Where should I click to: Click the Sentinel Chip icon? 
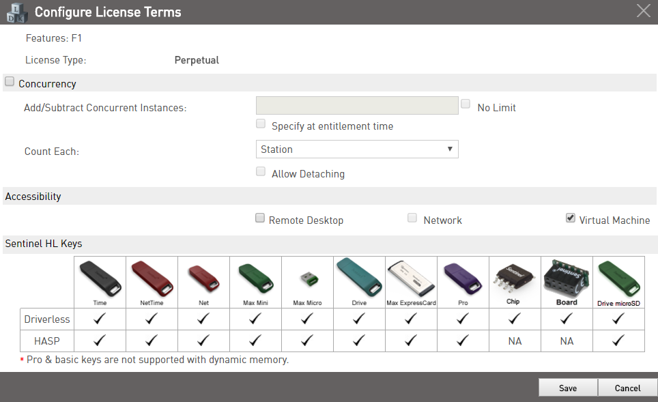click(x=515, y=278)
